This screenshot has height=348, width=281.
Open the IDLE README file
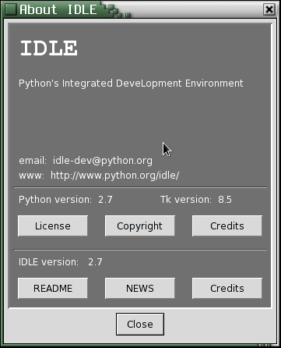(x=53, y=288)
